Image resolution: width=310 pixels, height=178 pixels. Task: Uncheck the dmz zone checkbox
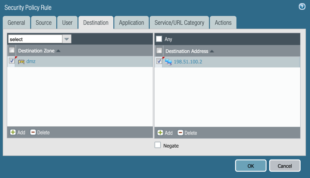coord(12,60)
